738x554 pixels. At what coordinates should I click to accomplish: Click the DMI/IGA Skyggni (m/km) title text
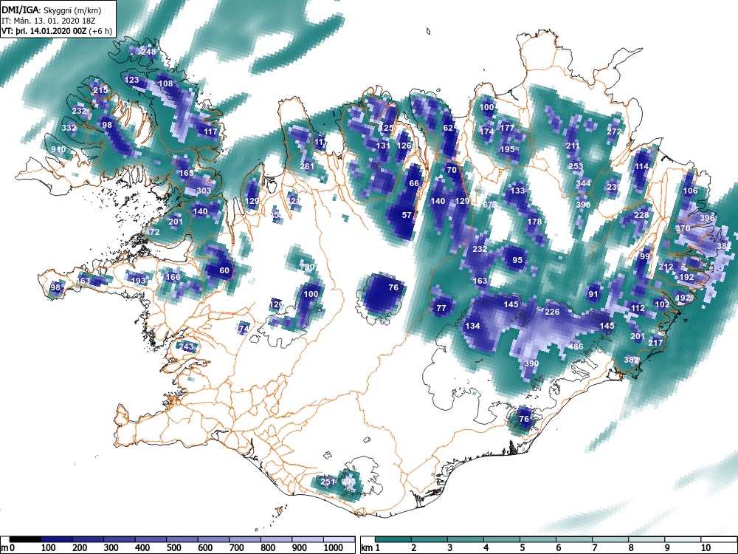pos(52,10)
